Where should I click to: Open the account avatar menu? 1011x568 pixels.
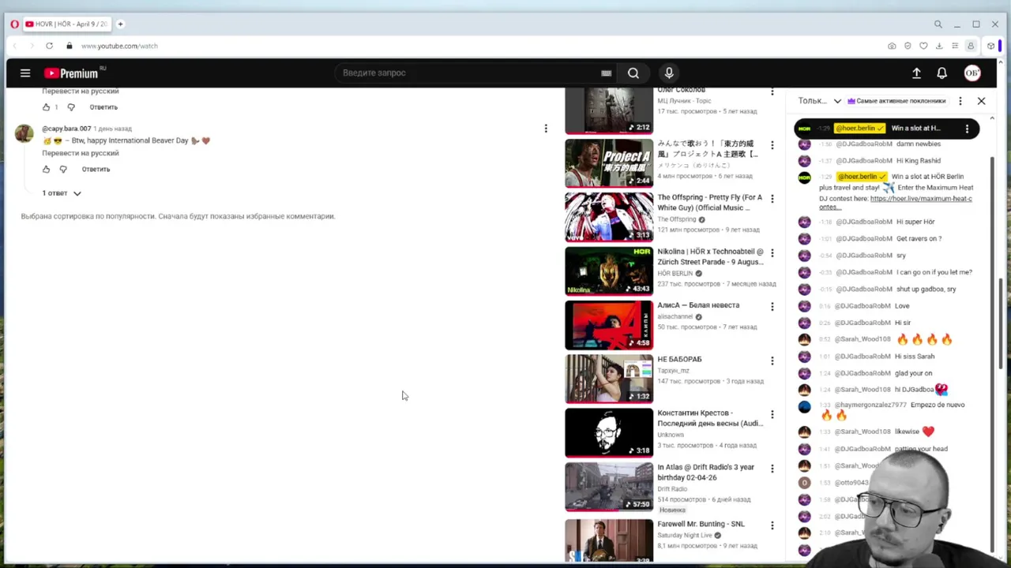point(972,73)
